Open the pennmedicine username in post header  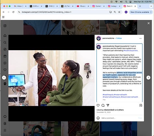(x=108, y=38)
